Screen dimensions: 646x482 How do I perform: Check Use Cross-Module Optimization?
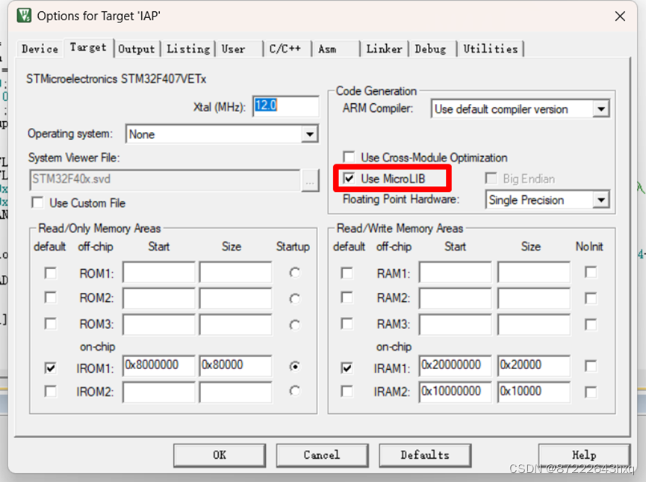[x=350, y=158]
